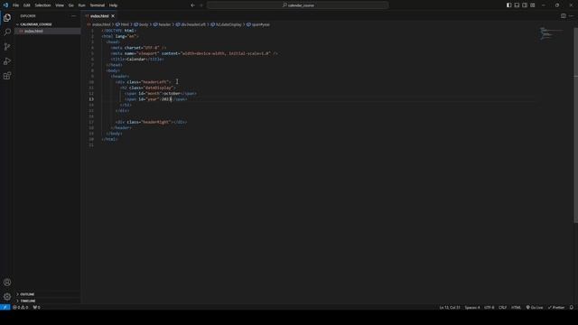Open the Explorer view in activity bar

(x=7, y=18)
